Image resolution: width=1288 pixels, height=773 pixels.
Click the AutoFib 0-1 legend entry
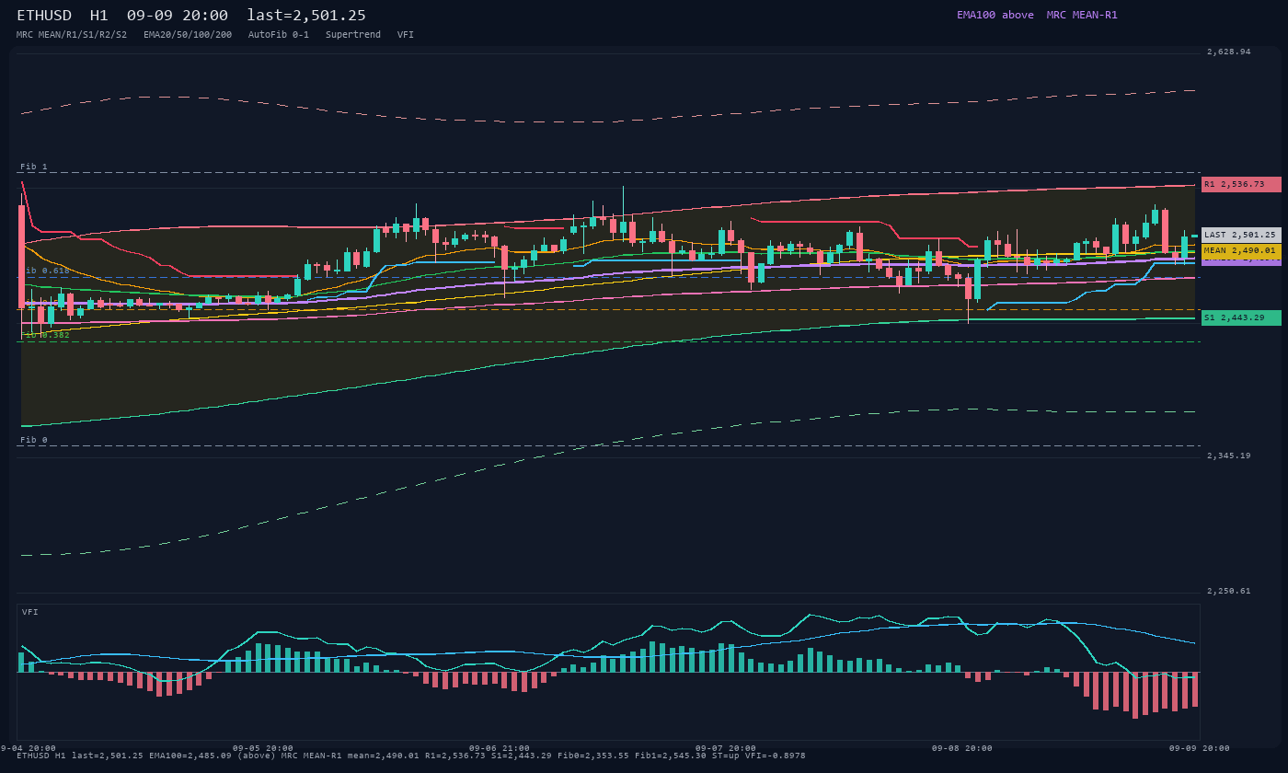[x=279, y=34]
